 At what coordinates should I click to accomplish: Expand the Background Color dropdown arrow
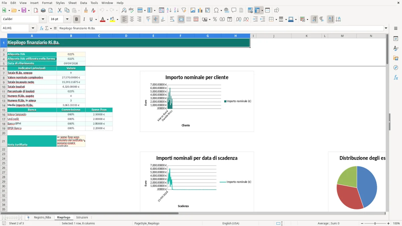pyautogui.click(x=118, y=19)
